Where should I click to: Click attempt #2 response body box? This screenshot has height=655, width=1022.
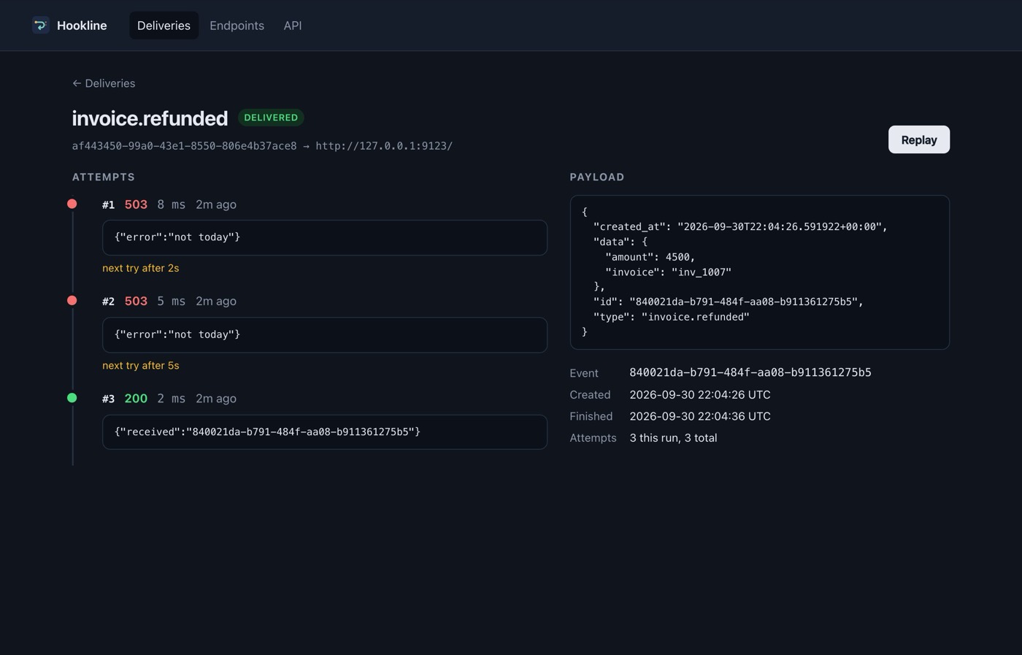coord(325,334)
